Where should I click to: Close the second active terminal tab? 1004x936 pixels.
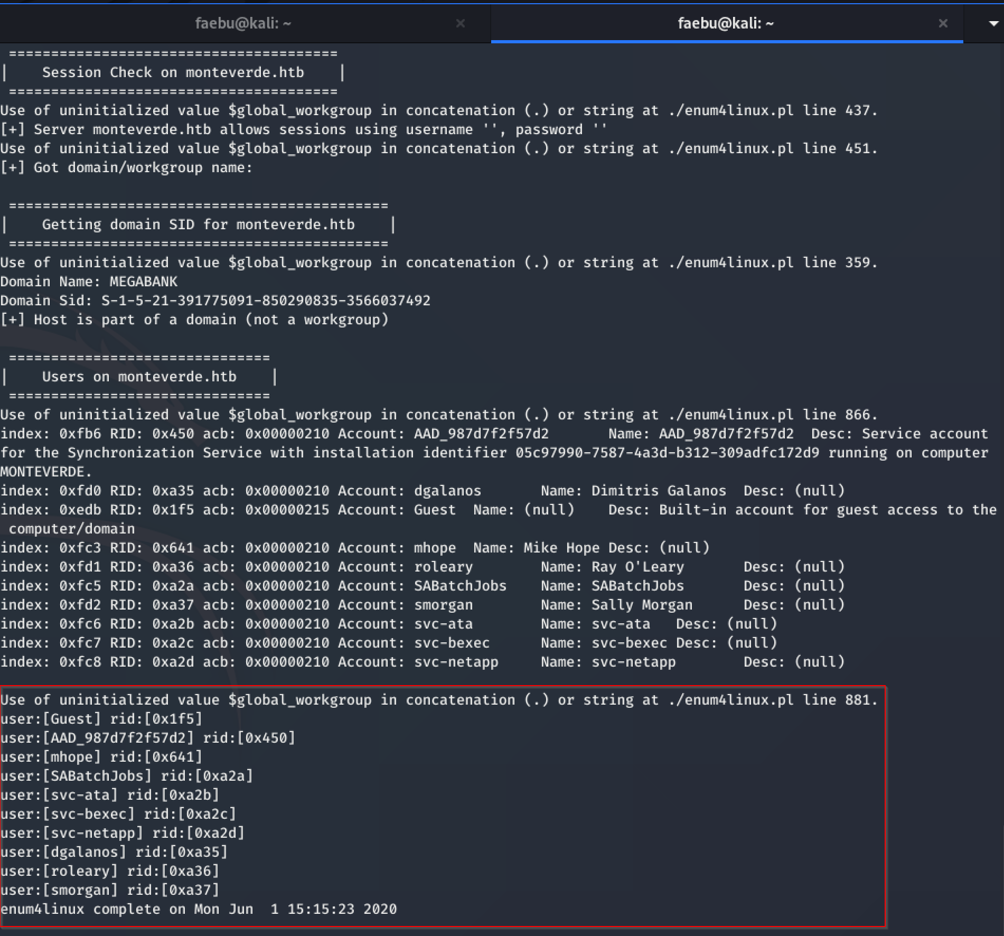coord(943,23)
